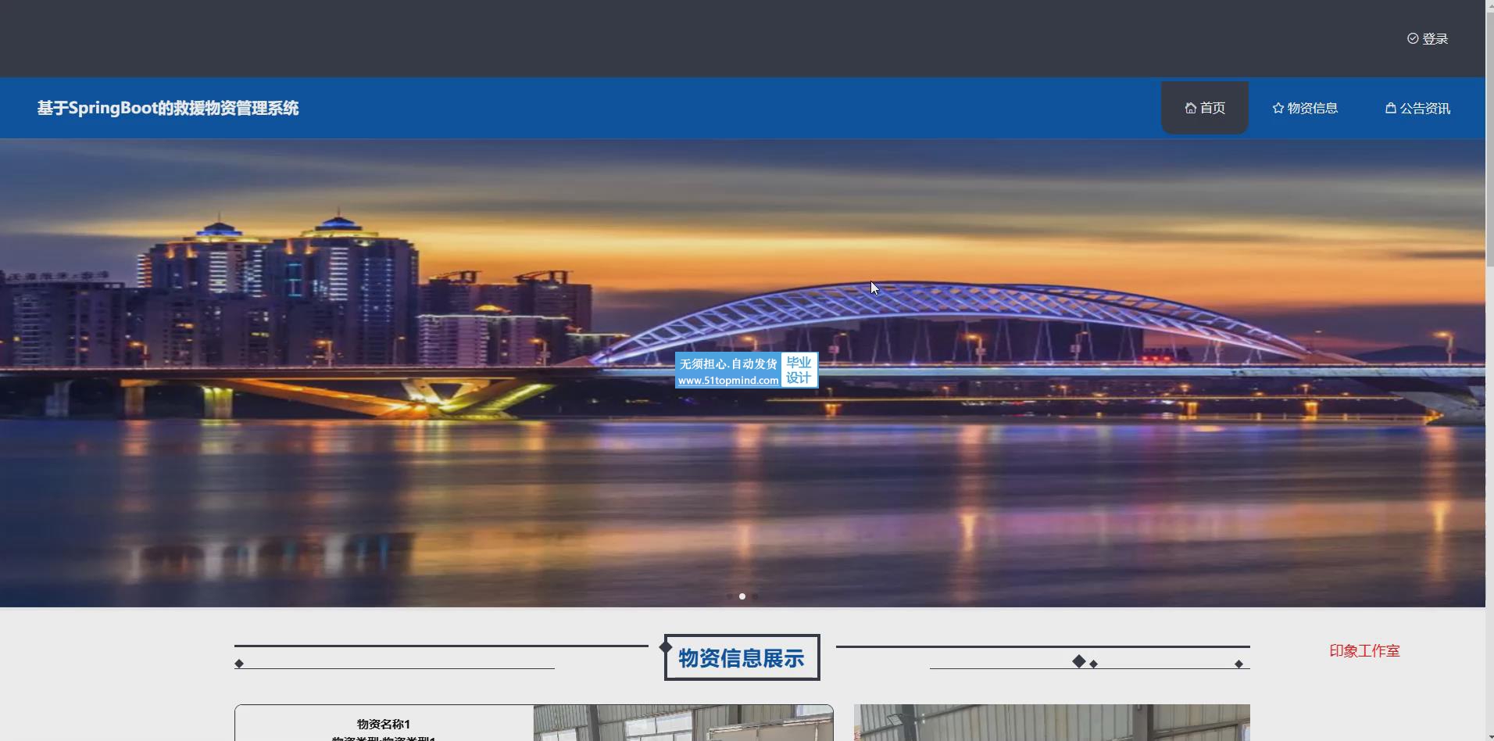Image resolution: width=1494 pixels, height=741 pixels.
Task: Click the www.51topmind.com watermark
Action: click(727, 381)
